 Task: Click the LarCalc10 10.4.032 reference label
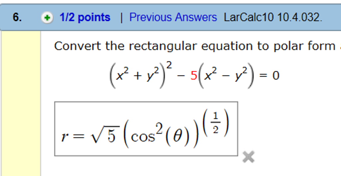pyautogui.click(x=273, y=17)
